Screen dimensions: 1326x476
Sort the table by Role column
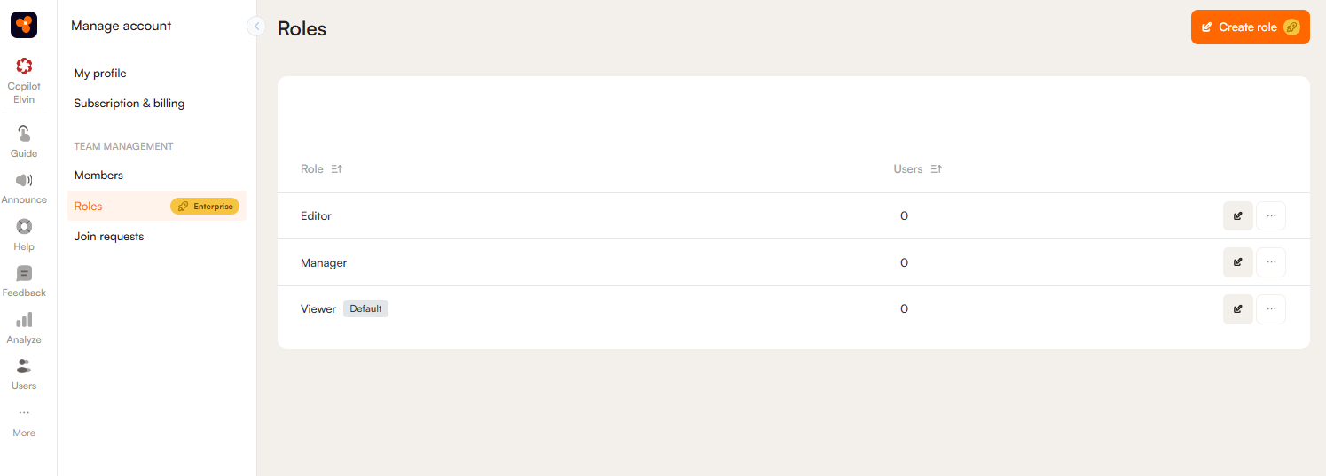pyautogui.click(x=336, y=169)
